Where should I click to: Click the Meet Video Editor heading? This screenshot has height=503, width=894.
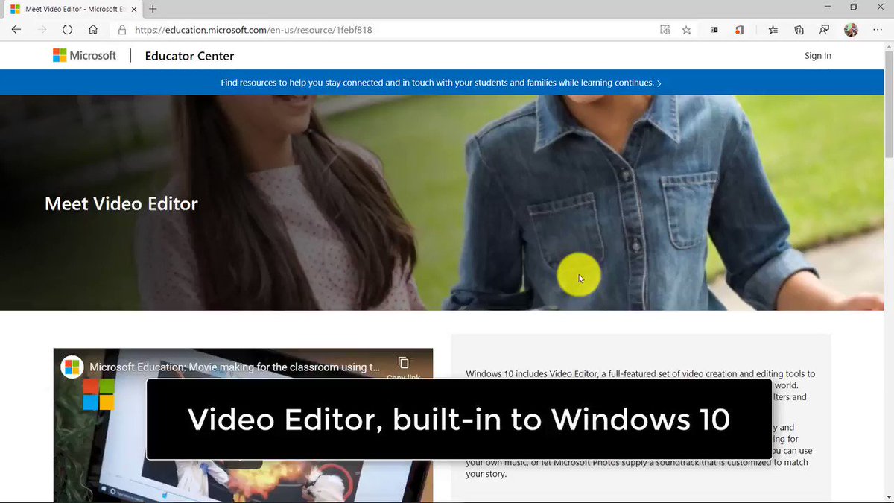121,203
